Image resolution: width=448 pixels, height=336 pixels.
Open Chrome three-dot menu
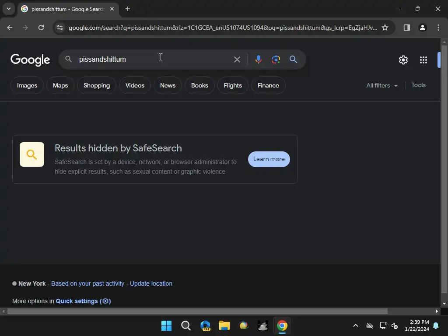point(438,28)
